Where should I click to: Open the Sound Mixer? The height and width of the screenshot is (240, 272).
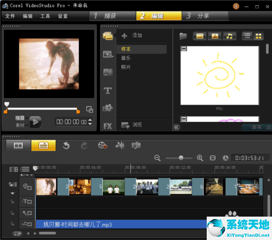(x=120, y=145)
